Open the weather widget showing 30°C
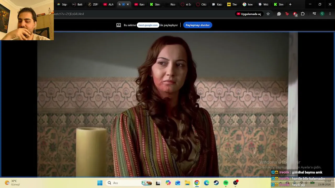Viewport: 335px width, 188px height. pos(12,183)
